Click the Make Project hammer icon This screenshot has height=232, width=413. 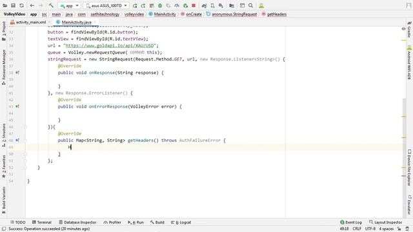(x=51, y=6)
